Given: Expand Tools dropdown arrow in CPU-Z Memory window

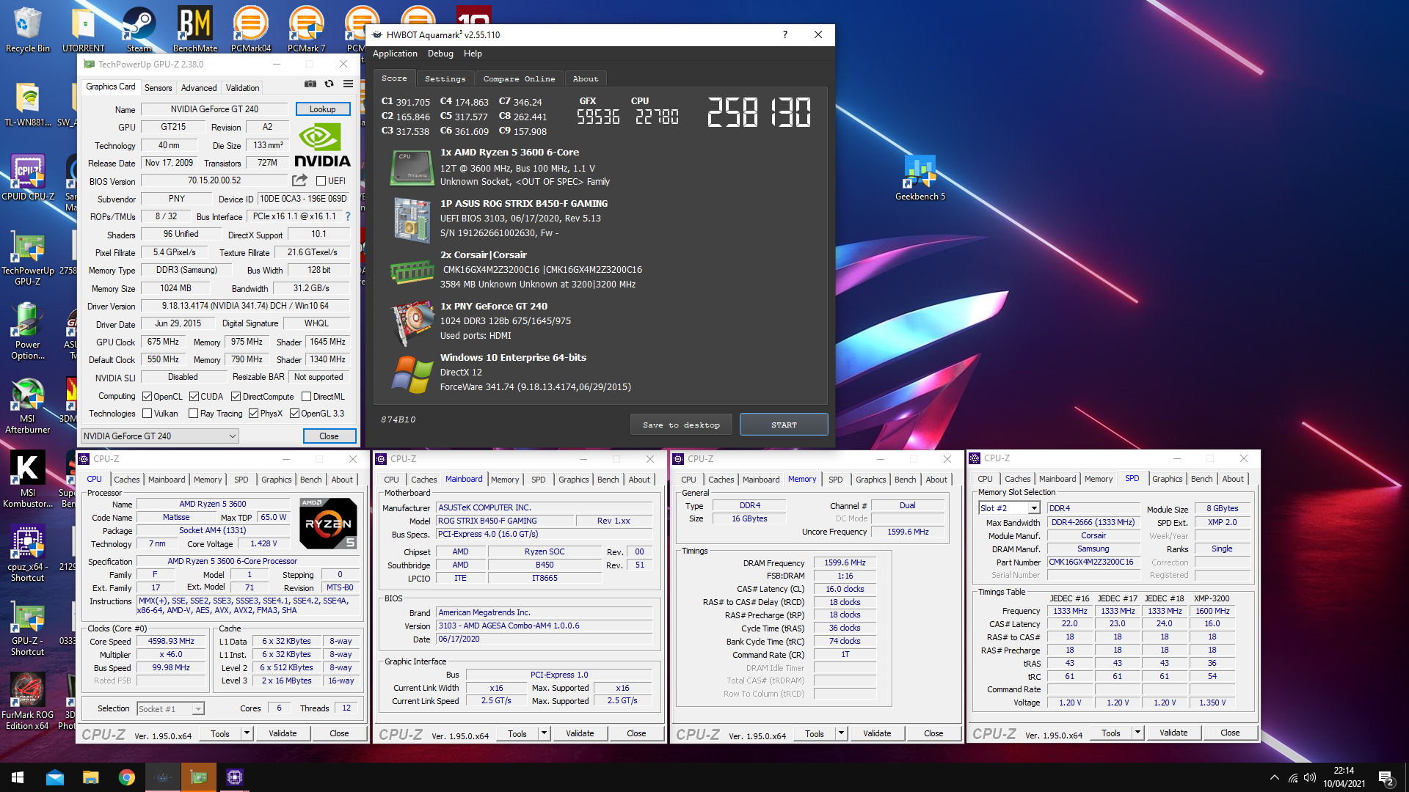Looking at the screenshot, I should pos(842,733).
